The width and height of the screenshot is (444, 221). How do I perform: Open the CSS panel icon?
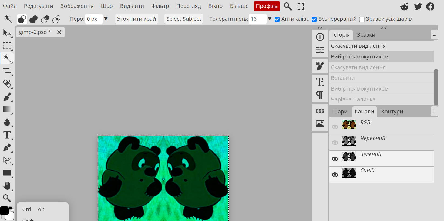point(320,111)
